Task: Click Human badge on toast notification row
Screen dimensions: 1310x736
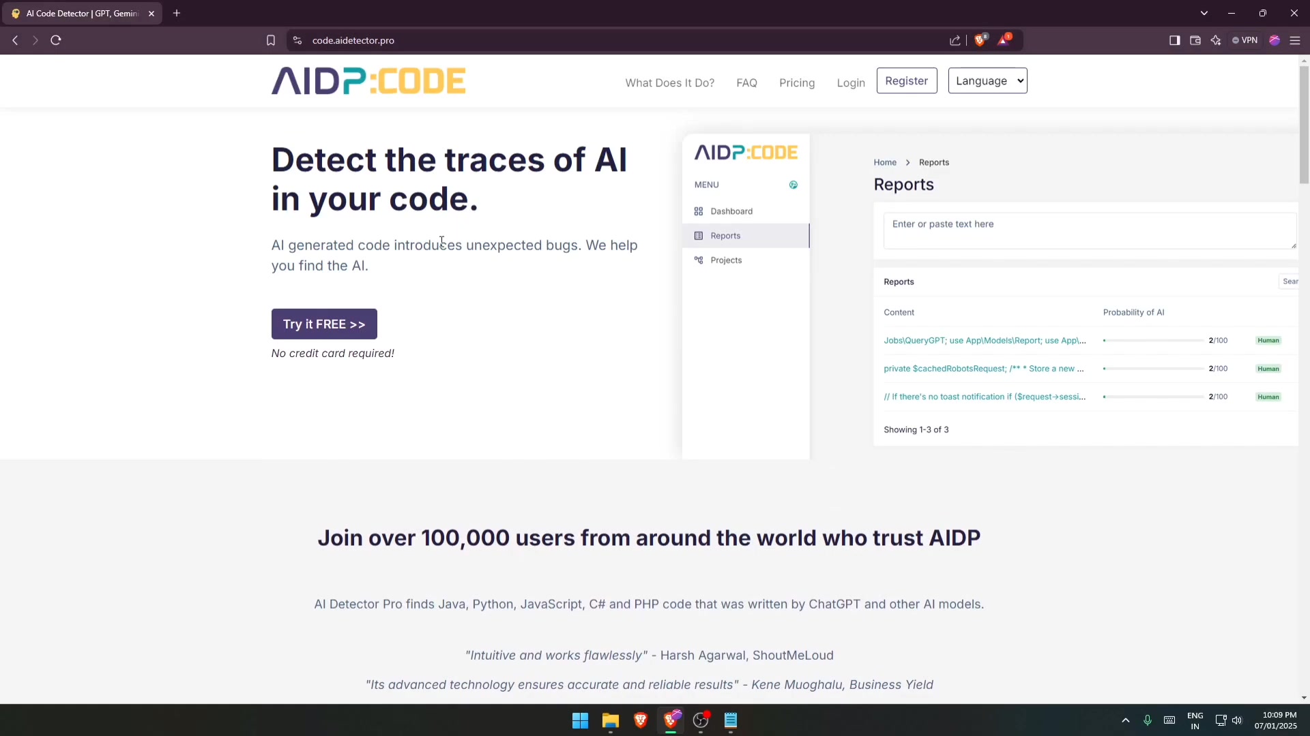Action: [x=1268, y=397]
